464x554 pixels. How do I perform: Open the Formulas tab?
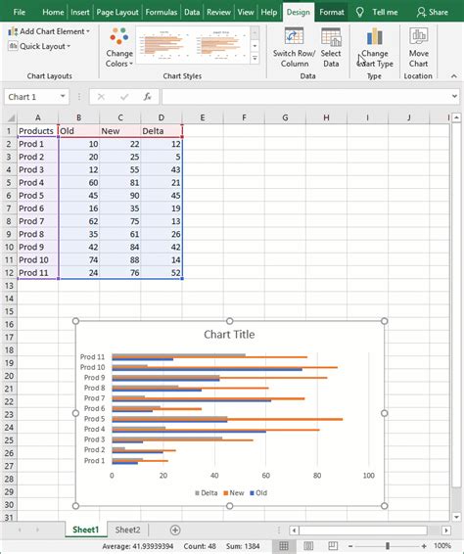coord(162,12)
